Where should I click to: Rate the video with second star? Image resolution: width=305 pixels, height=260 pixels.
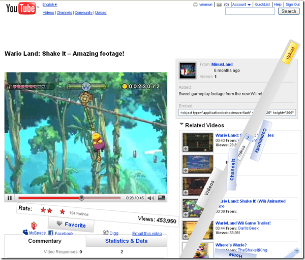tap(50, 210)
